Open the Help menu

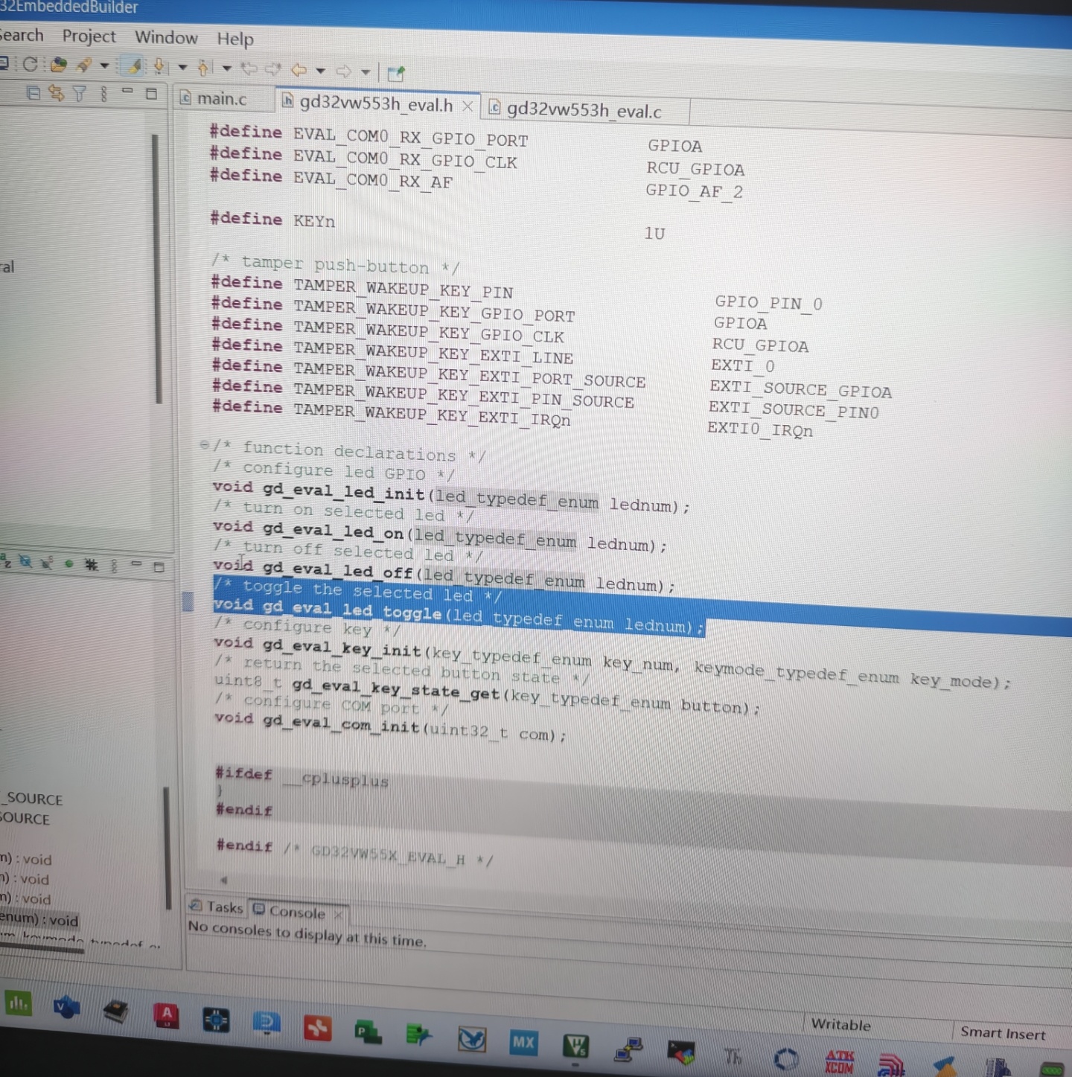coord(235,39)
